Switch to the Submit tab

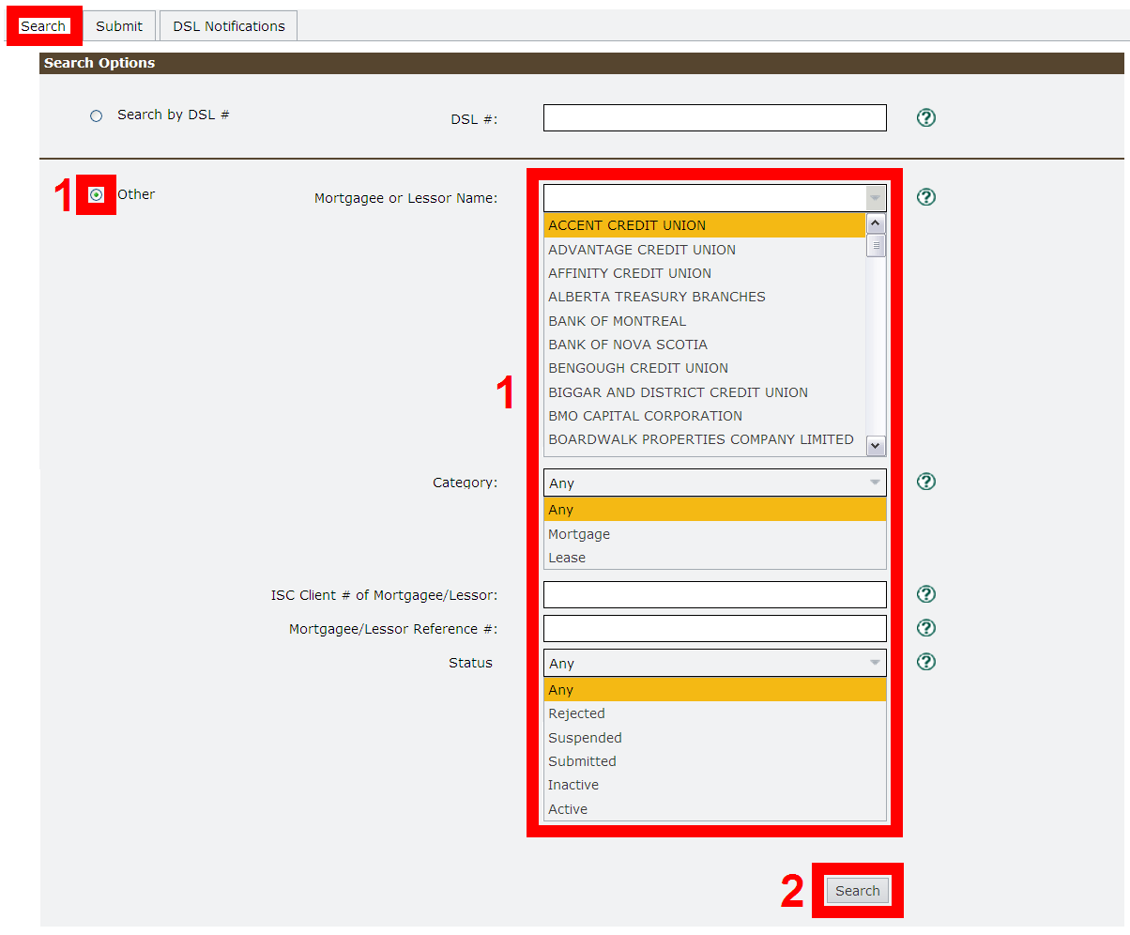coord(119,26)
